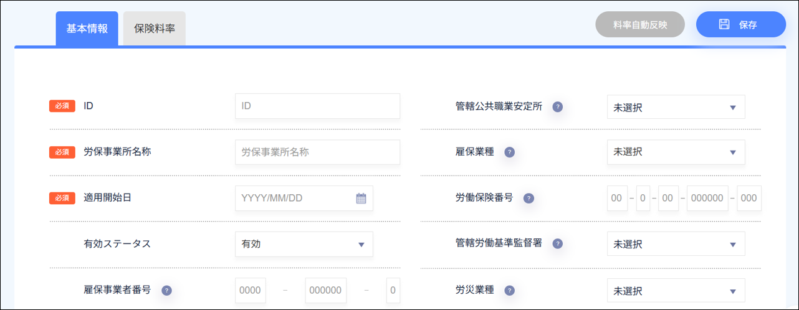Click the help icon beside 雇保事業者番号

166,290
